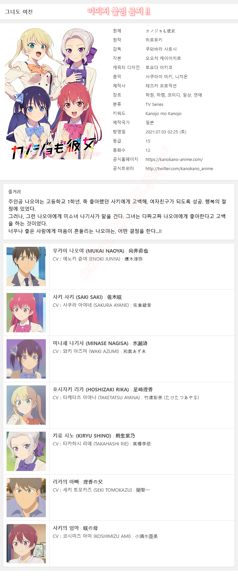Click voice actor Taketatsu Ayana name
Viewport: 238px width, 587px height.
101,398
